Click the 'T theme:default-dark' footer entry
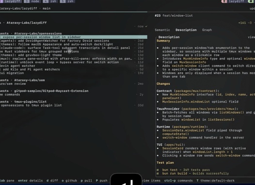The height and width of the screenshot is (185, 255). click(x=215, y=181)
